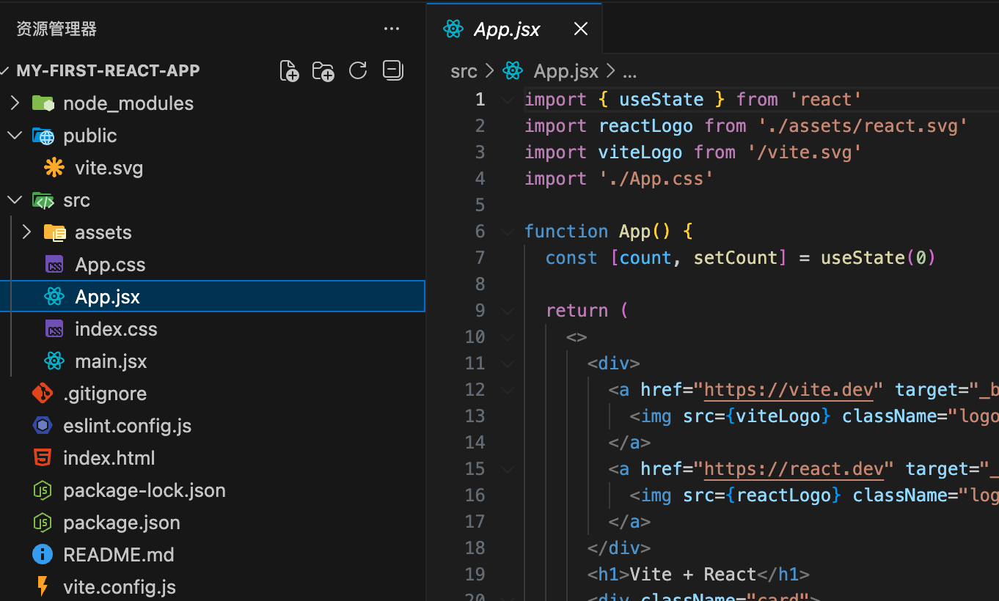The image size is (999, 601).
Task: Click the JS icon beside package-lock.json
Action: point(43,490)
